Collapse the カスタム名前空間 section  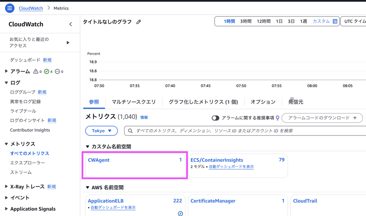(88, 147)
